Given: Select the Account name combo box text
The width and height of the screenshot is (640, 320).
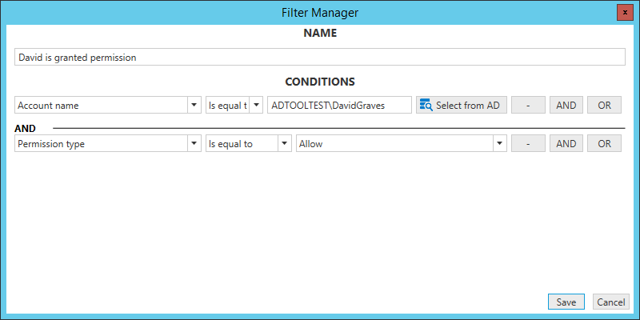Looking at the screenshot, I should tap(48, 106).
